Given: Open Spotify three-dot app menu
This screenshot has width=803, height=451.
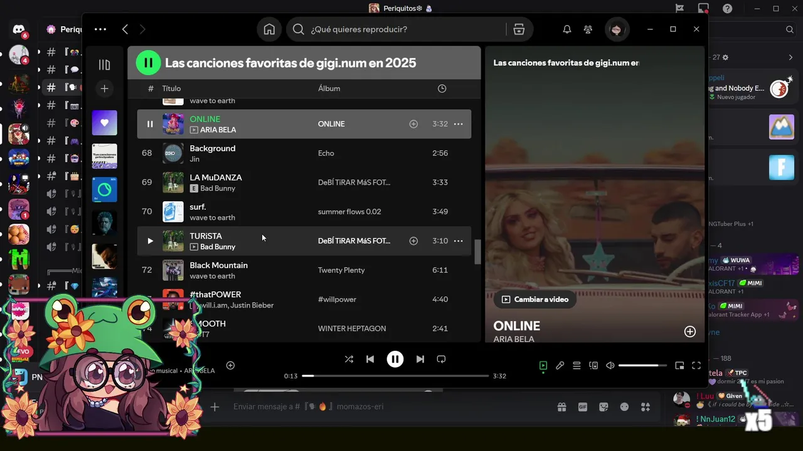Looking at the screenshot, I should point(100,29).
